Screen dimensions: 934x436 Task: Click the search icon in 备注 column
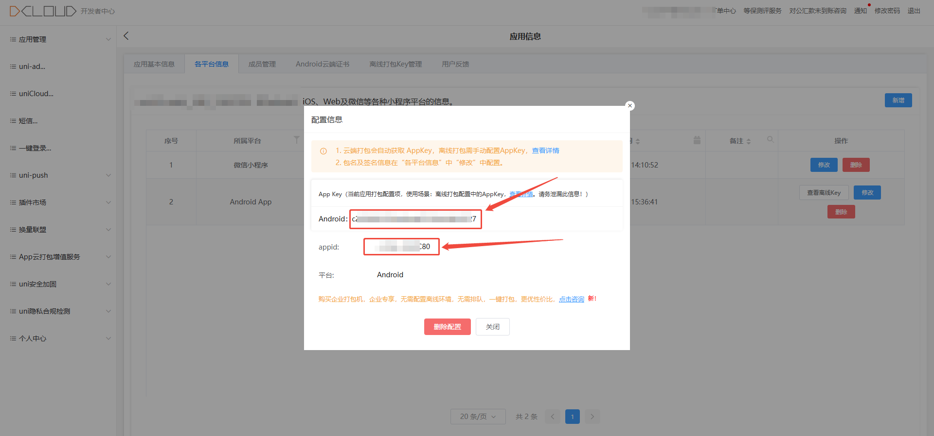[x=770, y=139]
